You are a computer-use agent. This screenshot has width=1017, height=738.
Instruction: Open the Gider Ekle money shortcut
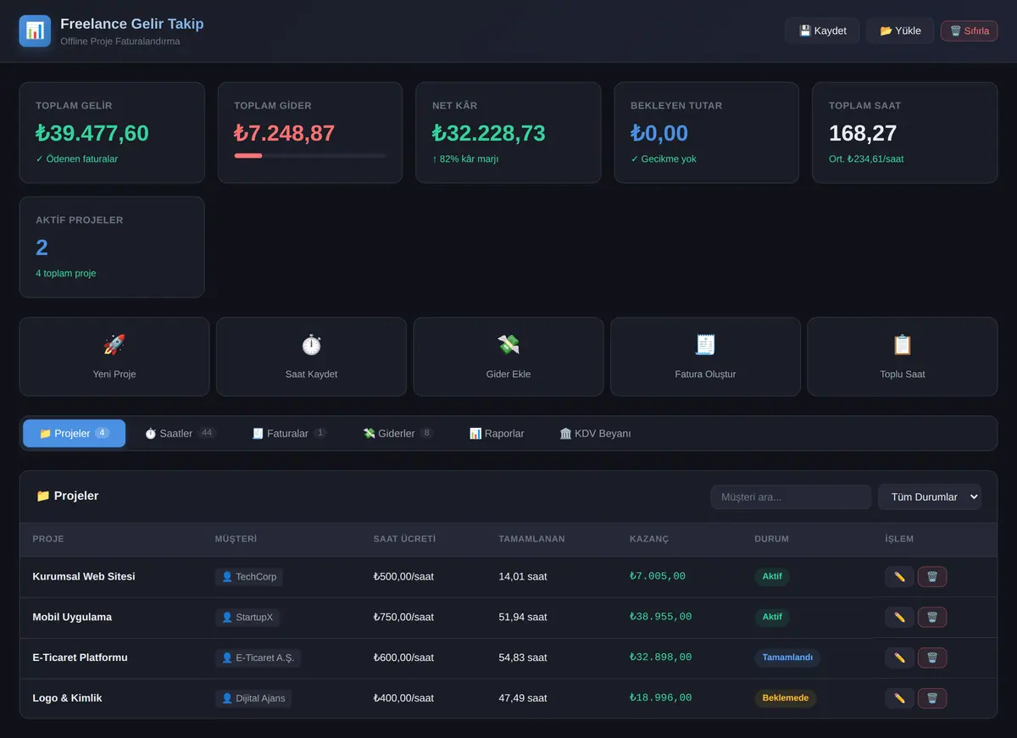click(508, 357)
